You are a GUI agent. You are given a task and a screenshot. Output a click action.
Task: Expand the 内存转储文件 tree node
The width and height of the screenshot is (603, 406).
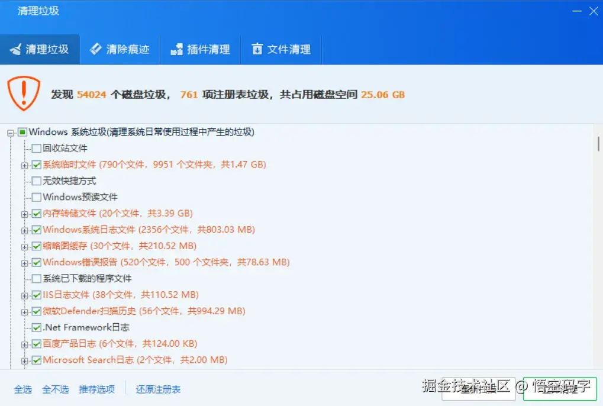click(25, 213)
